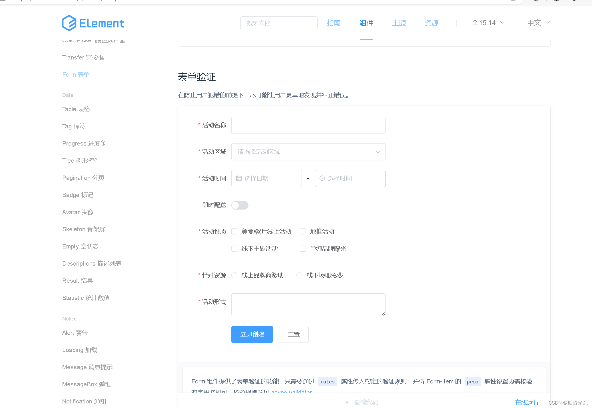Viewport: 592px width, 408px height.
Task: Open Progress 进度条 in the sidebar
Action: tap(84, 144)
